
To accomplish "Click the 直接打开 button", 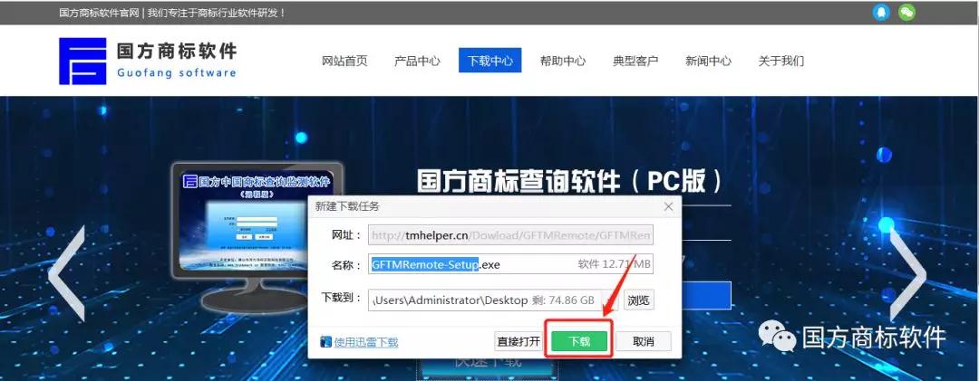I will click(x=519, y=342).
